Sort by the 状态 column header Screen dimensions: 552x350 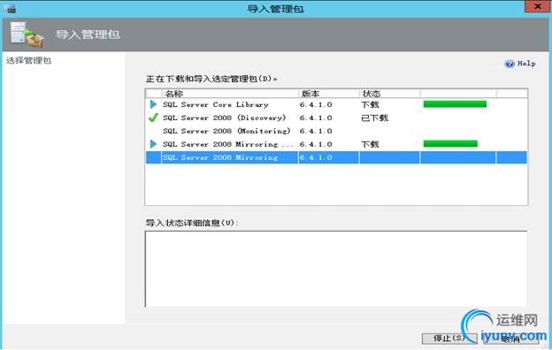point(389,94)
